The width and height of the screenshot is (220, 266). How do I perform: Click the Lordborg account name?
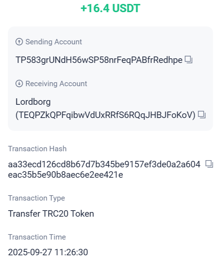[x=33, y=102]
